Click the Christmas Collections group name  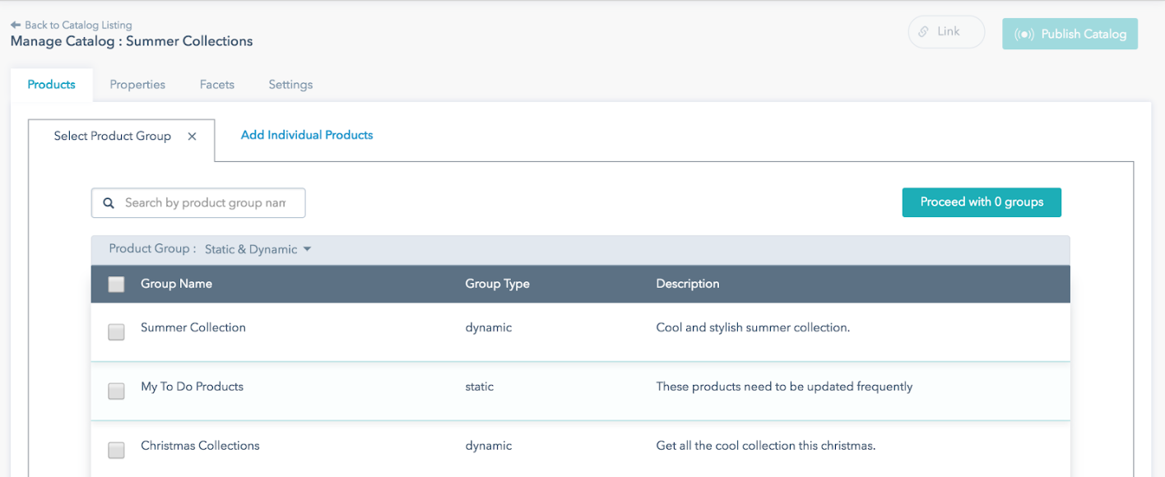(x=200, y=446)
